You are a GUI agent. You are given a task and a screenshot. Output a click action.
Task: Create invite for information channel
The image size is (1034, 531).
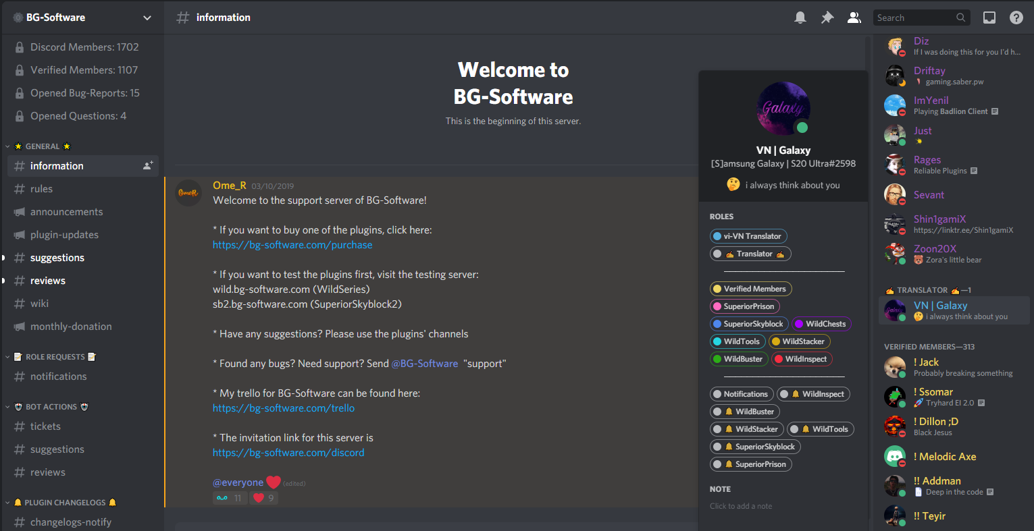[148, 165]
